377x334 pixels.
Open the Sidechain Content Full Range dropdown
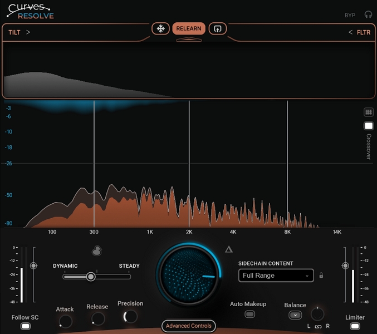point(276,276)
